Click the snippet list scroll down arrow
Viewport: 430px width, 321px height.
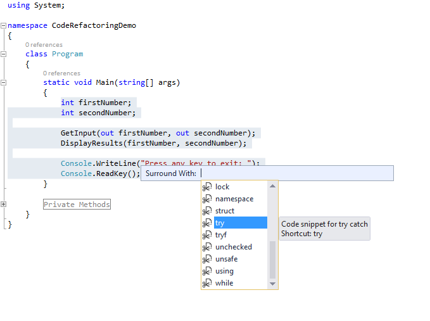click(x=272, y=284)
